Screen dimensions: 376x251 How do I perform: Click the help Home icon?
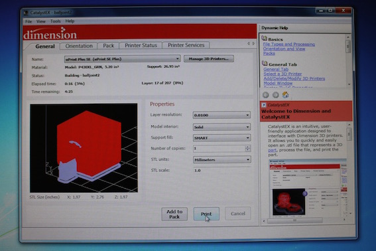point(285,95)
